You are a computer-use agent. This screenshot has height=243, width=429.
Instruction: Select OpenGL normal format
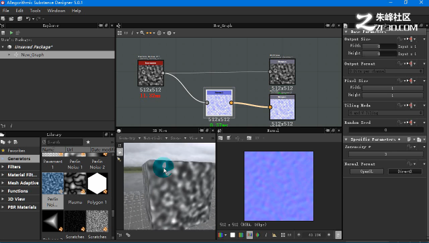[x=366, y=171]
